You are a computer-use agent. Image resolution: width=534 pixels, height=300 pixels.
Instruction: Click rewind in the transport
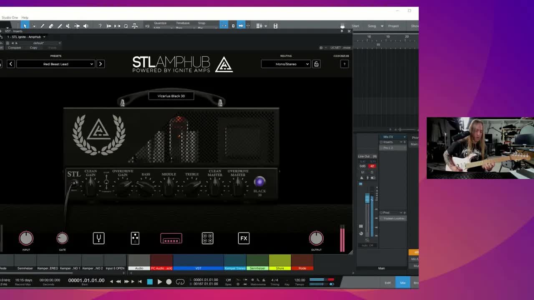(118, 282)
